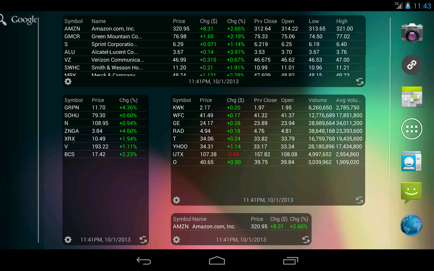Select the SOHU ticker symbol
Screen dimensions: 434x271
click(72, 116)
